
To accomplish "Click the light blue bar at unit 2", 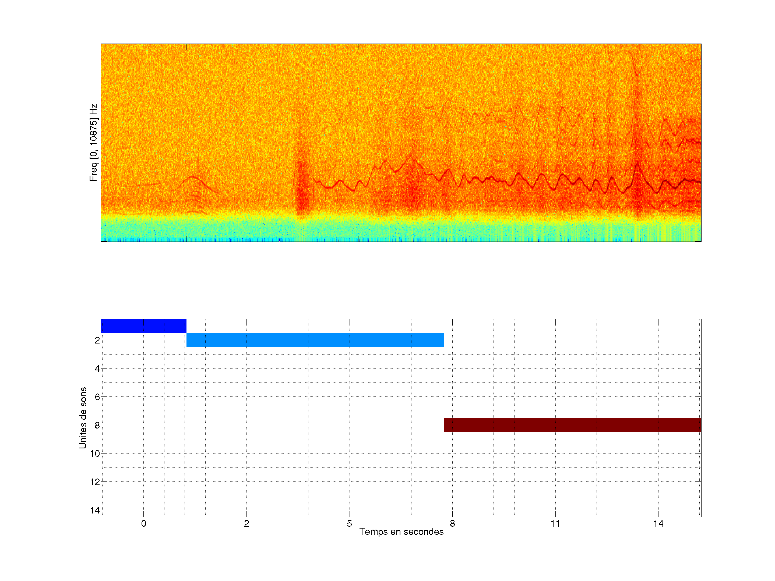I will pos(315,340).
